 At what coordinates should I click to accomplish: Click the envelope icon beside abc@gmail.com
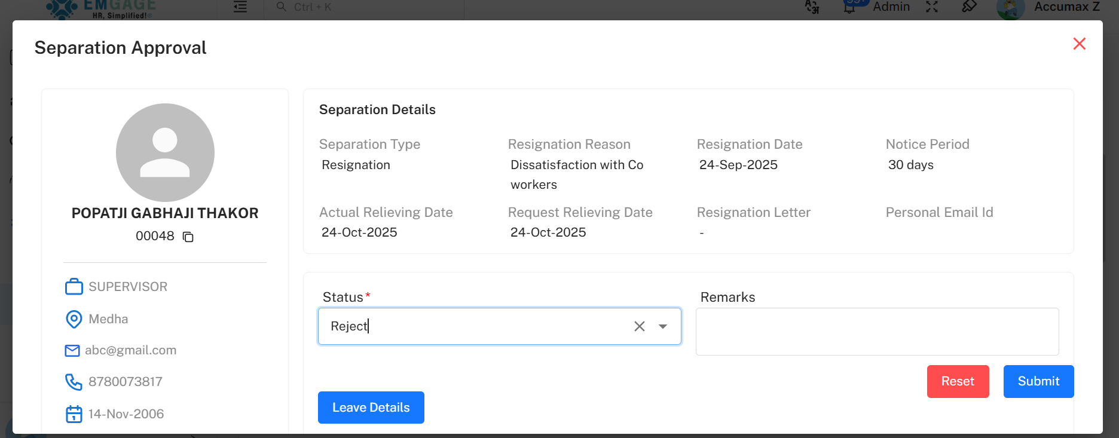pyautogui.click(x=72, y=351)
